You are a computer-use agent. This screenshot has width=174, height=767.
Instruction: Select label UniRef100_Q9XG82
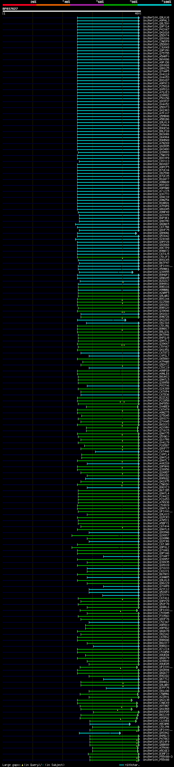point(156,305)
